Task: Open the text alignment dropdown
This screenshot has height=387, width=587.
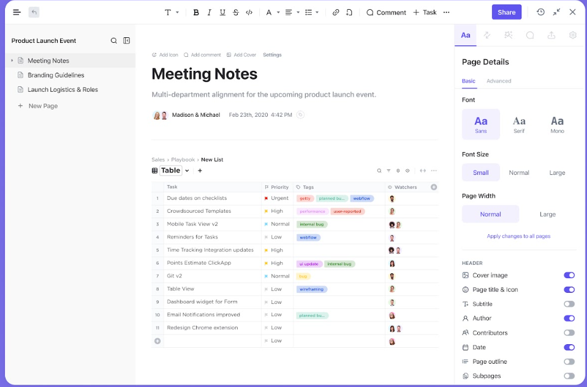Action: 292,12
